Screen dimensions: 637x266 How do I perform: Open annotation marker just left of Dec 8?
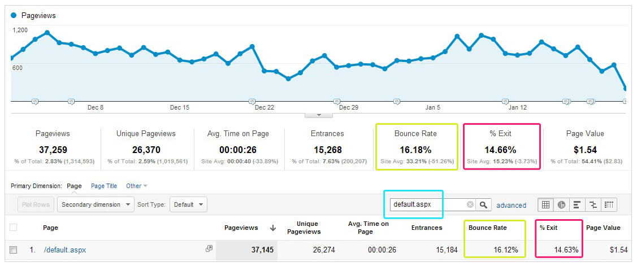pos(71,101)
